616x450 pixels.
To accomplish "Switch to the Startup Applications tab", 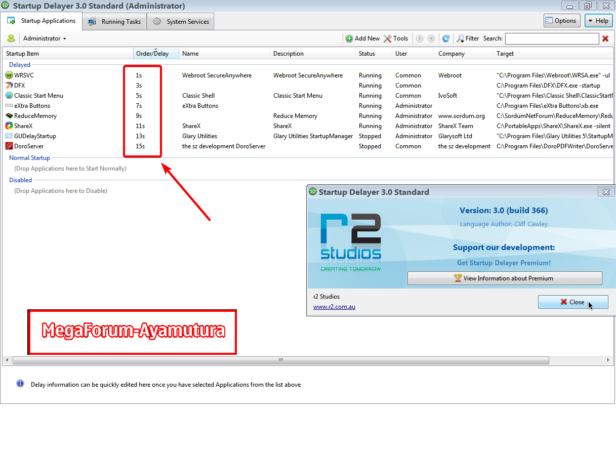I will 42,21.
